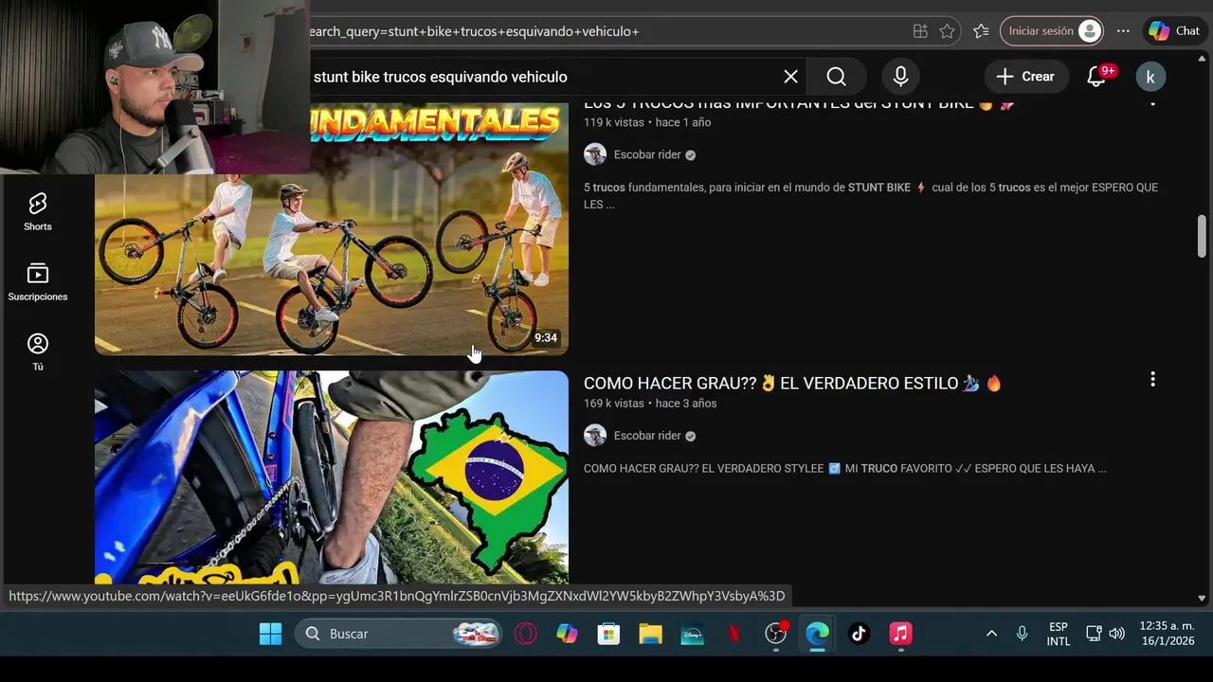Open the volume control in the tray
Image resolution: width=1213 pixels, height=682 pixels.
click(x=1116, y=634)
